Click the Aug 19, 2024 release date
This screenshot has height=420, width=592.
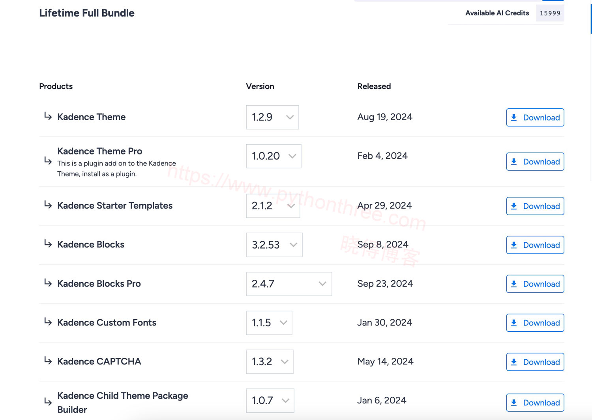(x=385, y=117)
